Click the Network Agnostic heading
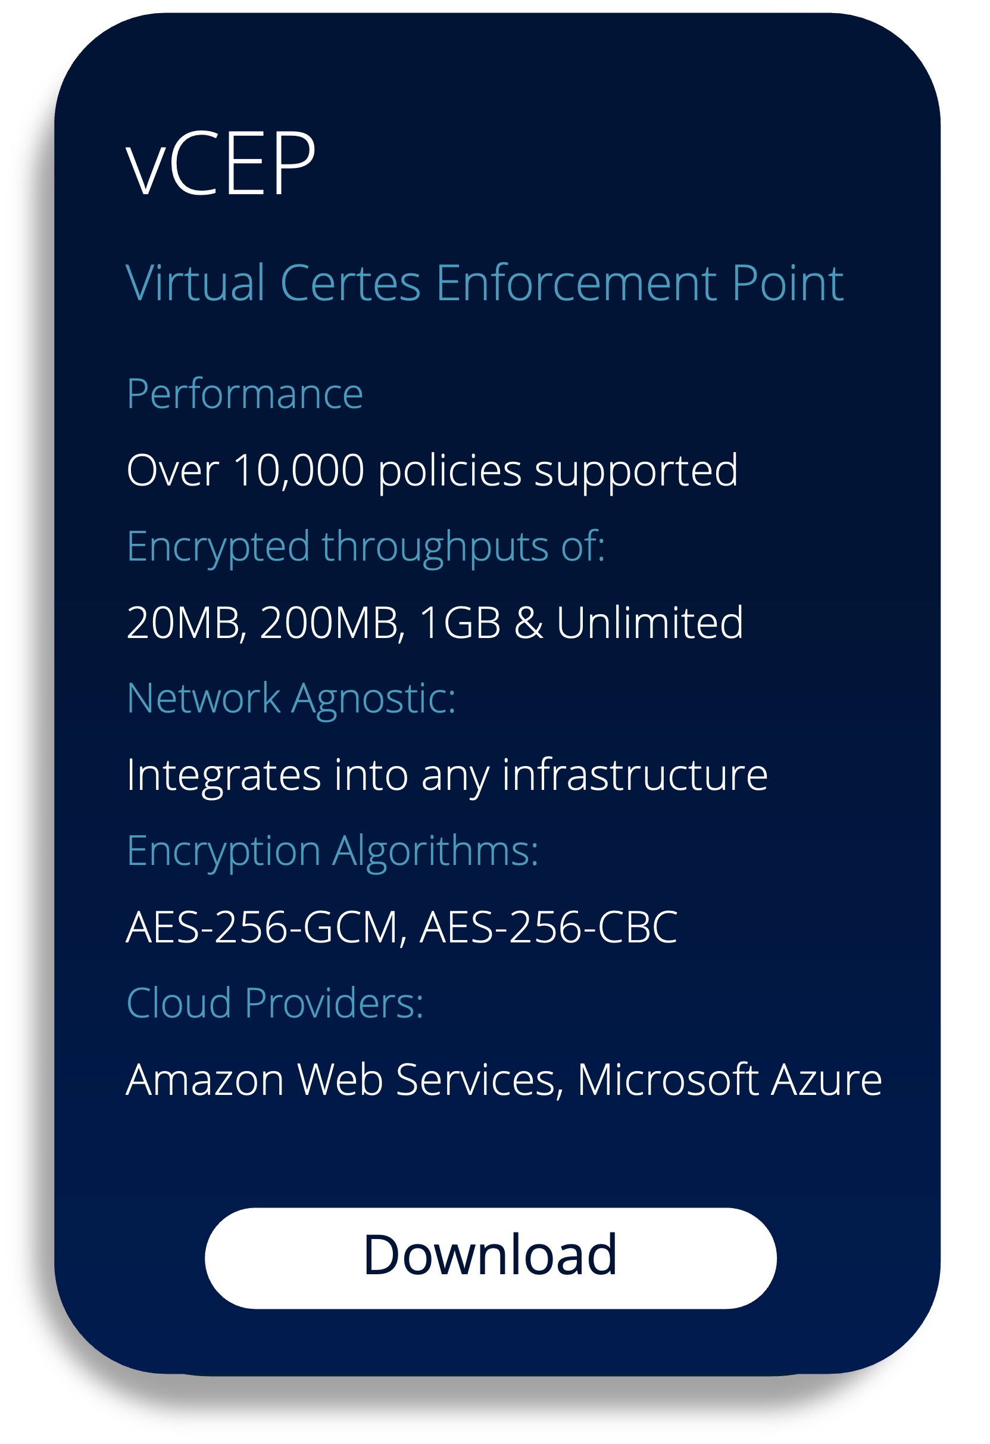 tap(291, 699)
